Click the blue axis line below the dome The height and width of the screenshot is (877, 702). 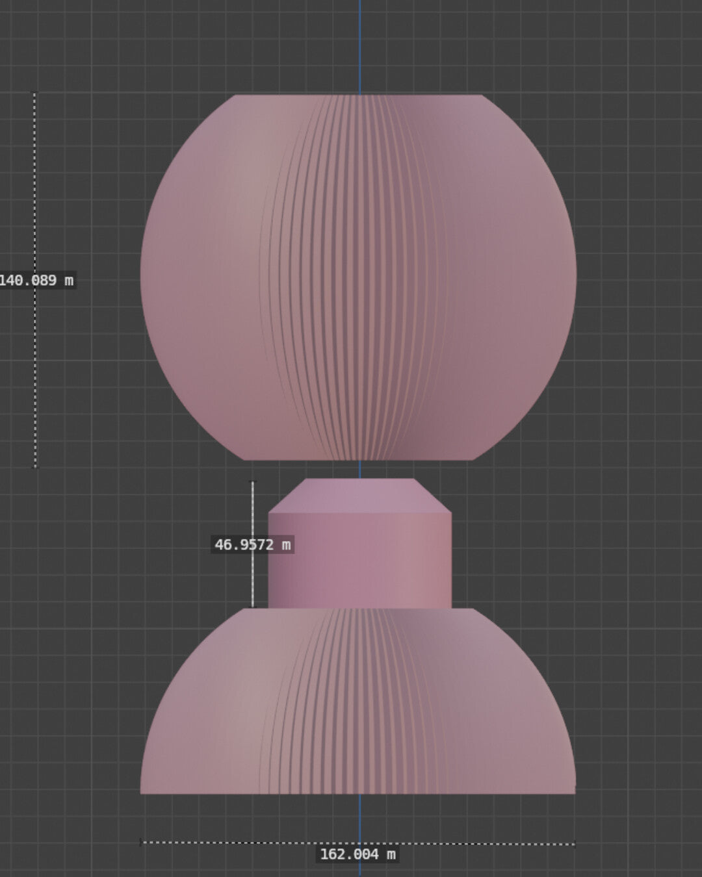point(359,819)
